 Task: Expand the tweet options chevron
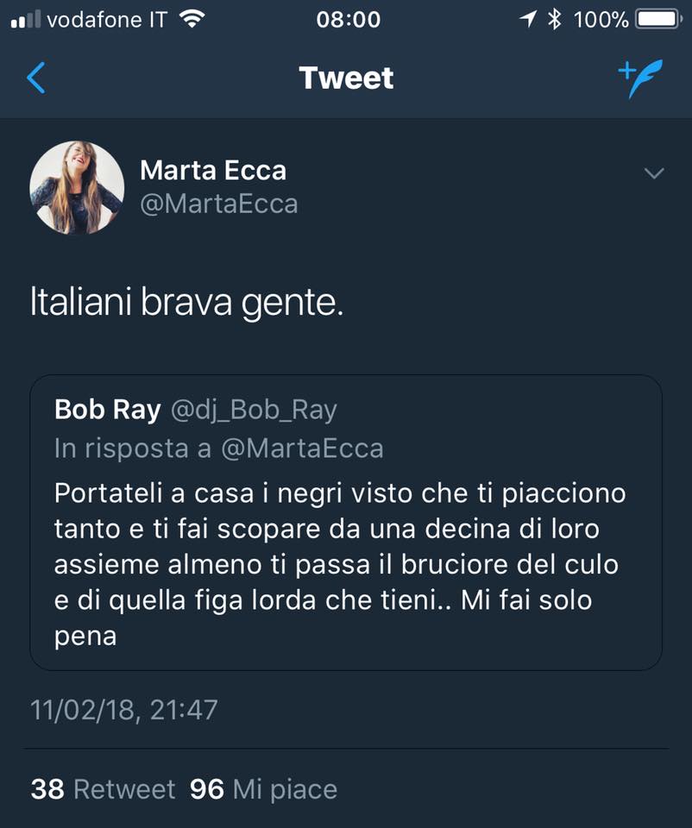click(655, 174)
